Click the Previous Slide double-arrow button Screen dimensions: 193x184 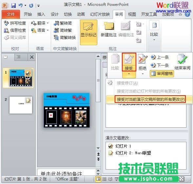pos(98,154)
